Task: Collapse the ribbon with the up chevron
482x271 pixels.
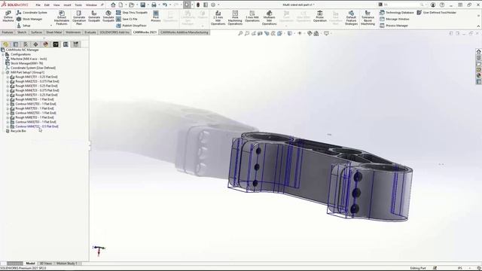Action: (478, 26)
